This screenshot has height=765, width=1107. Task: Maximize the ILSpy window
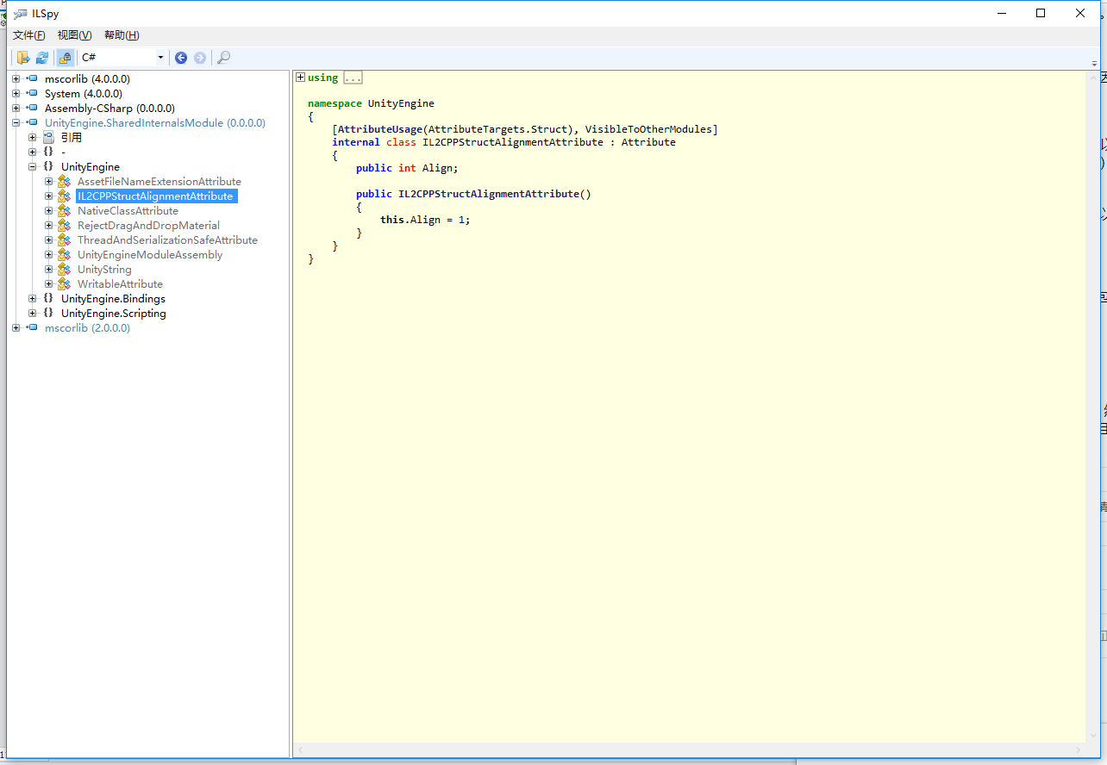click(x=1041, y=13)
